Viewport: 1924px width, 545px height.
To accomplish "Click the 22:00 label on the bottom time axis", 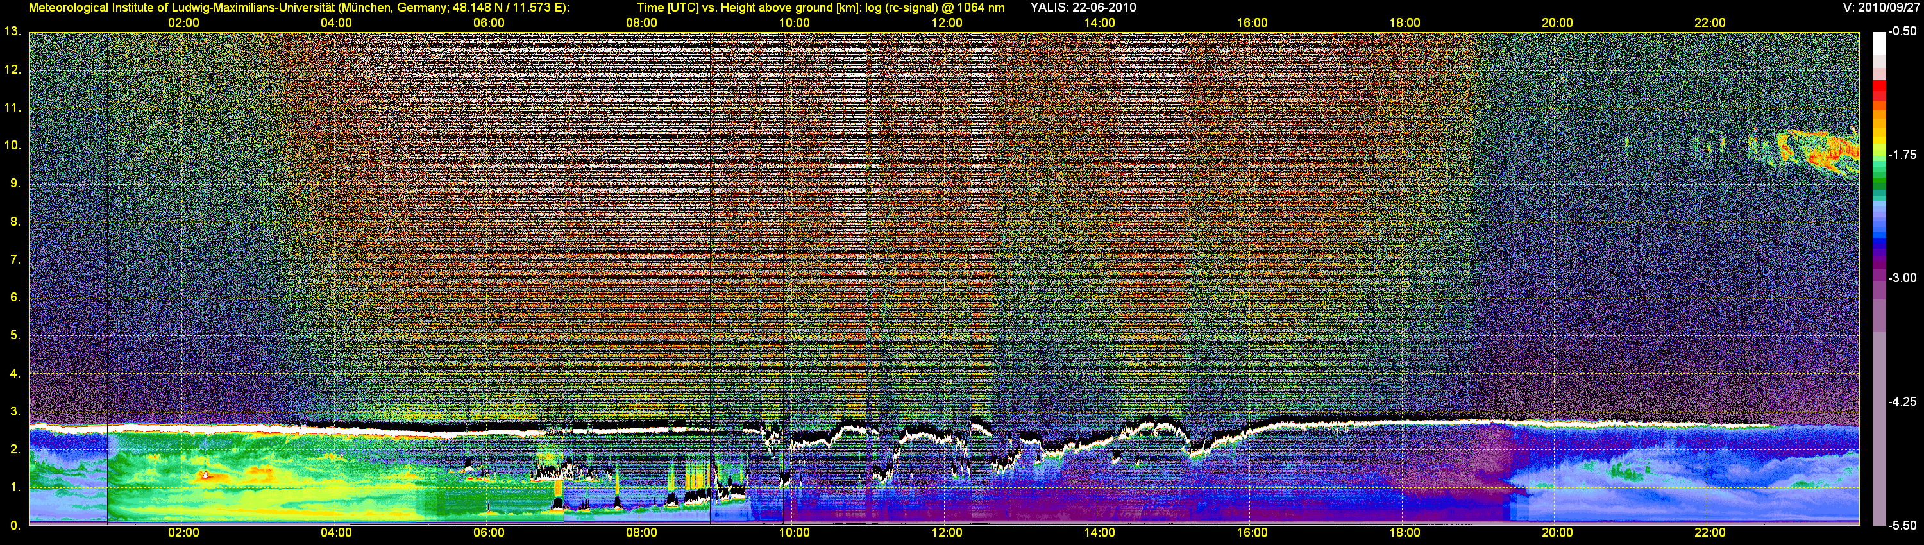I will tap(1710, 532).
